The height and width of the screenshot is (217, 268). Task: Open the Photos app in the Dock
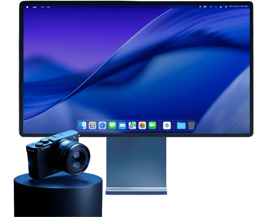142,126
